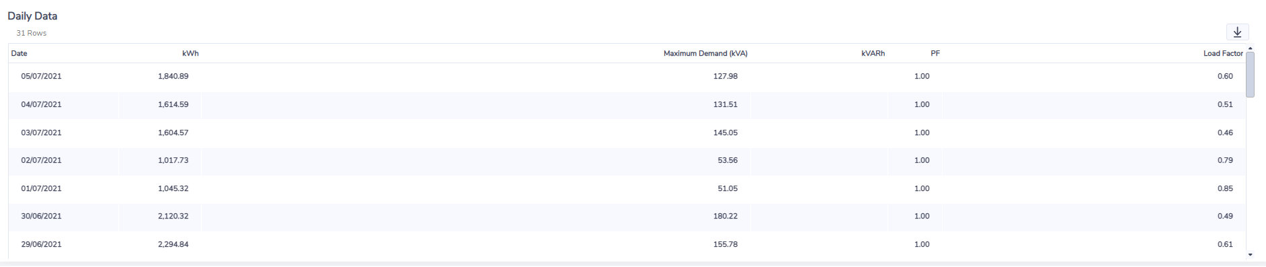Click maximum demand value 180.22
The width and height of the screenshot is (1266, 267).
pyautogui.click(x=725, y=216)
